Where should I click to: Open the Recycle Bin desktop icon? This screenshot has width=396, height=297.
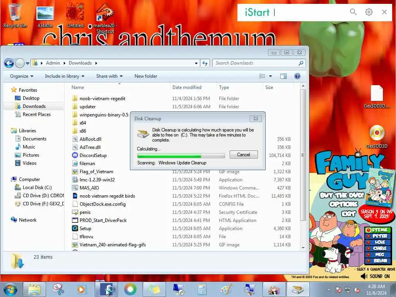[x=15, y=15]
